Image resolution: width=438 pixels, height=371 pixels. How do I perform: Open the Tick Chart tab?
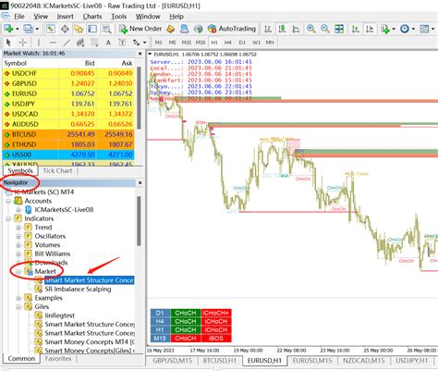(x=57, y=171)
